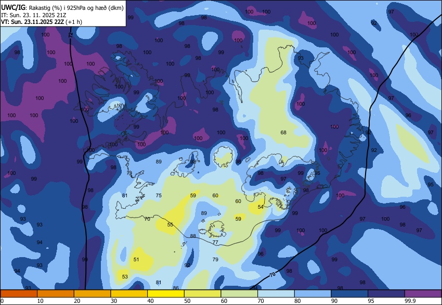Image resolution: width=442 pixels, height=305 pixels.
Task: Click the 'VT: Sun. 23.11.2025 22Z (+1 h)' line
Action: 42,22
